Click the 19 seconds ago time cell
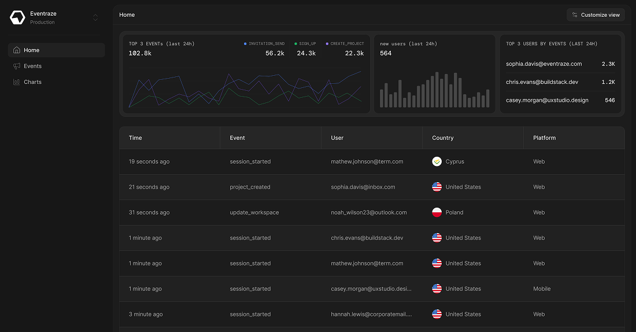Screen dimensions: 636x332 [149, 161]
